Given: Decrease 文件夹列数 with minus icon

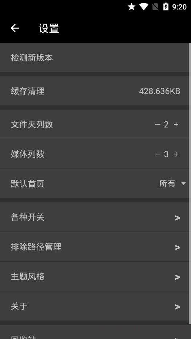Looking at the screenshot, I should coord(157,125).
